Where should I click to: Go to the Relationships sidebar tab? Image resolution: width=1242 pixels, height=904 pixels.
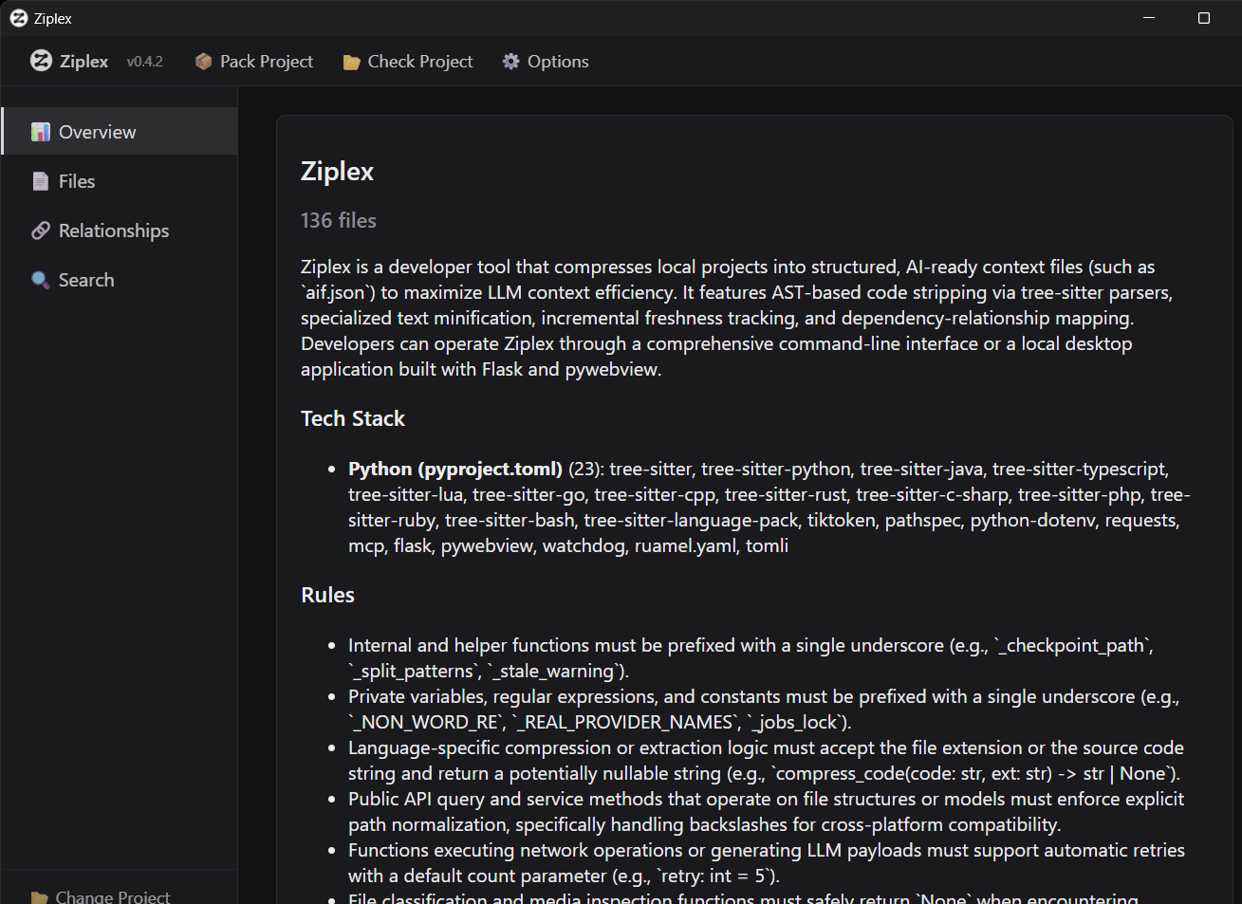click(120, 231)
